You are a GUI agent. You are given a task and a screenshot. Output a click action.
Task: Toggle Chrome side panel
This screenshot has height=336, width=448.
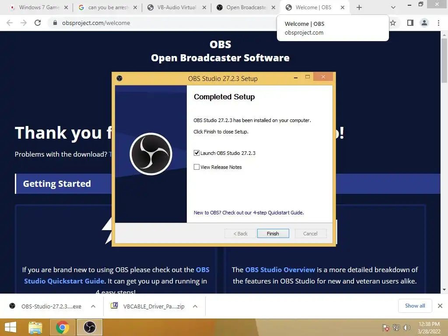(410, 23)
